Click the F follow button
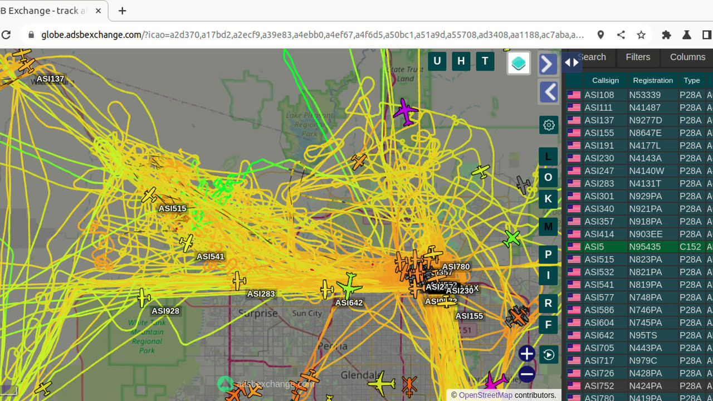The width and height of the screenshot is (713, 401). coord(548,324)
